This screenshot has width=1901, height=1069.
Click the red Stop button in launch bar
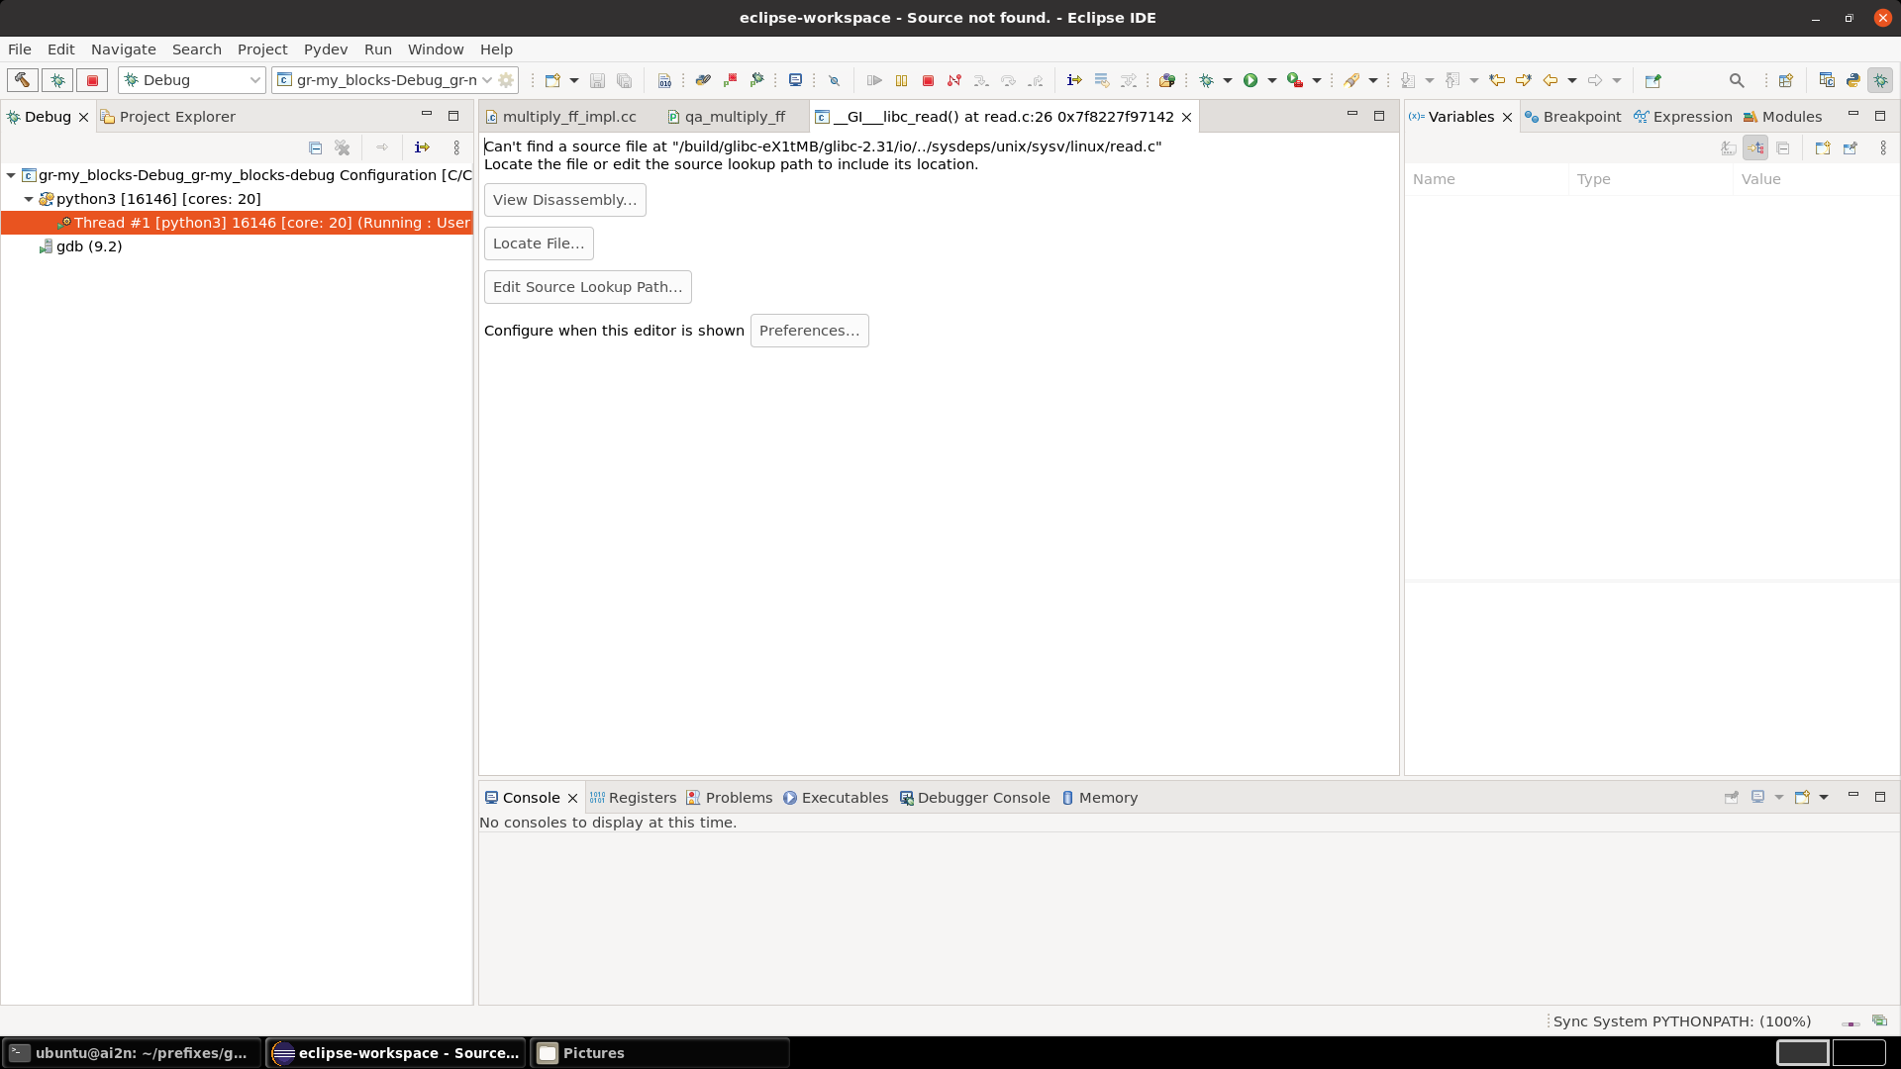pyautogui.click(x=92, y=80)
